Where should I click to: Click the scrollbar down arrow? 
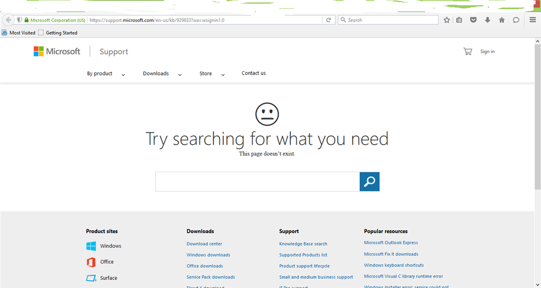pyautogui.click(x=537, y=284)
